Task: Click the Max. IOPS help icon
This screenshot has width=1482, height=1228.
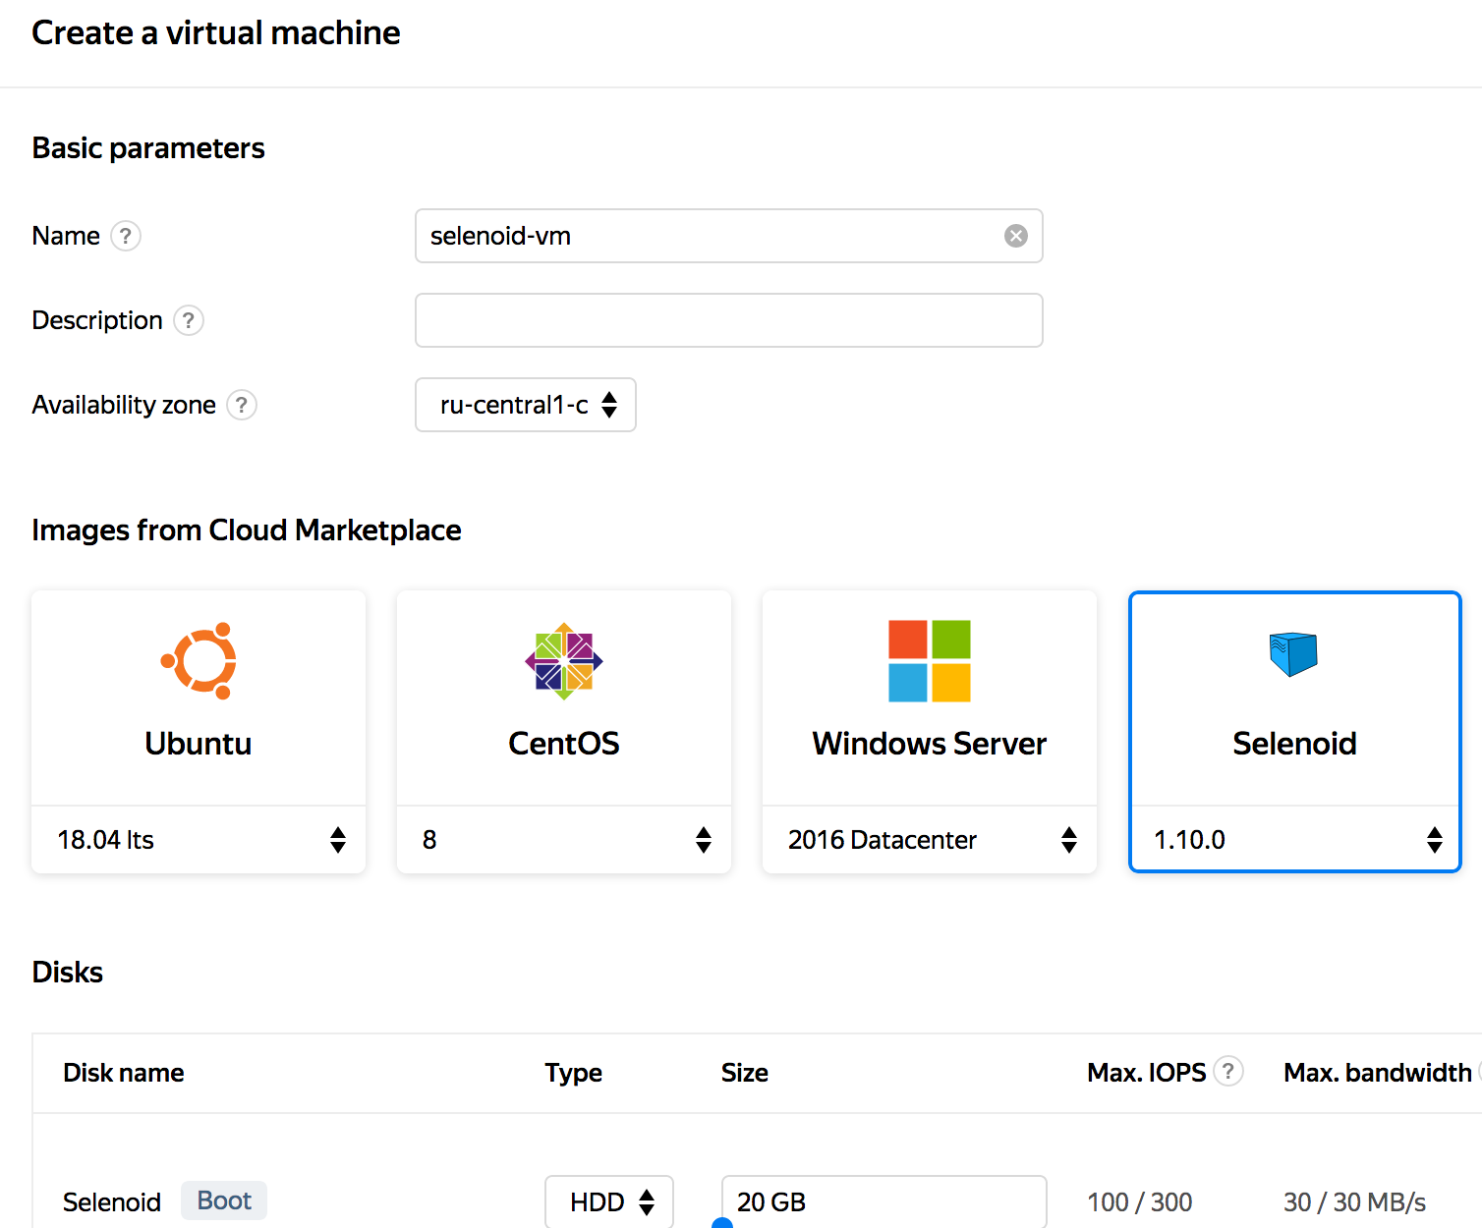Action: pos(1229,1072)
